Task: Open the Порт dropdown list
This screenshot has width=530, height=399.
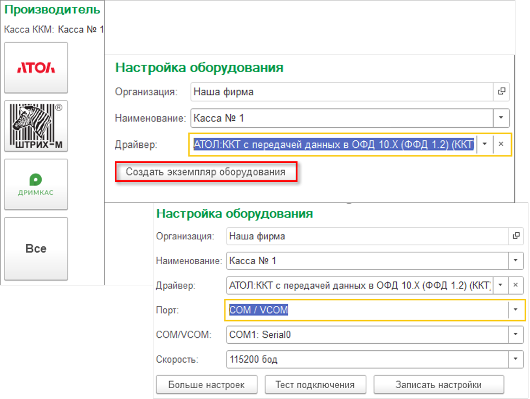Action: 515,310
